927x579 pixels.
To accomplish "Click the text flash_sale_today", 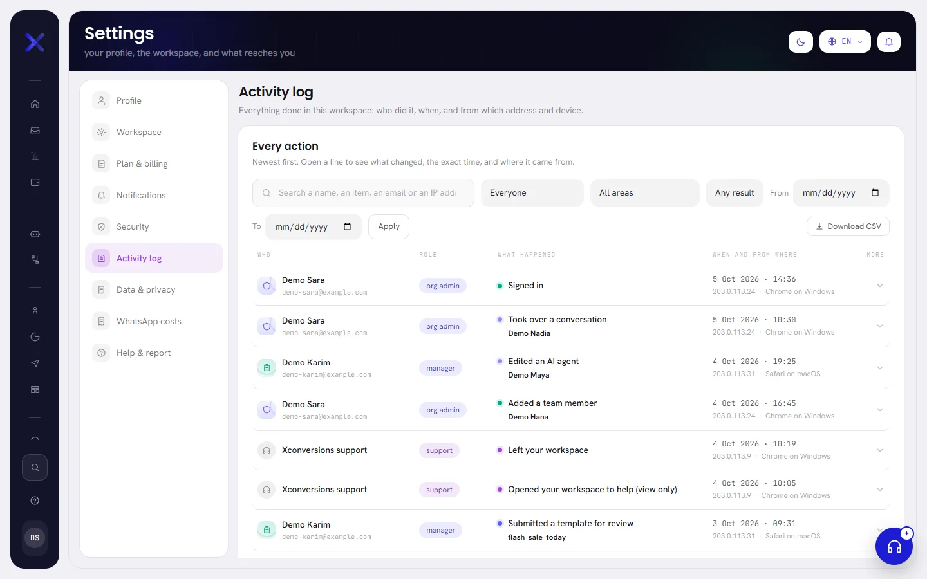I will click(537, 537).
